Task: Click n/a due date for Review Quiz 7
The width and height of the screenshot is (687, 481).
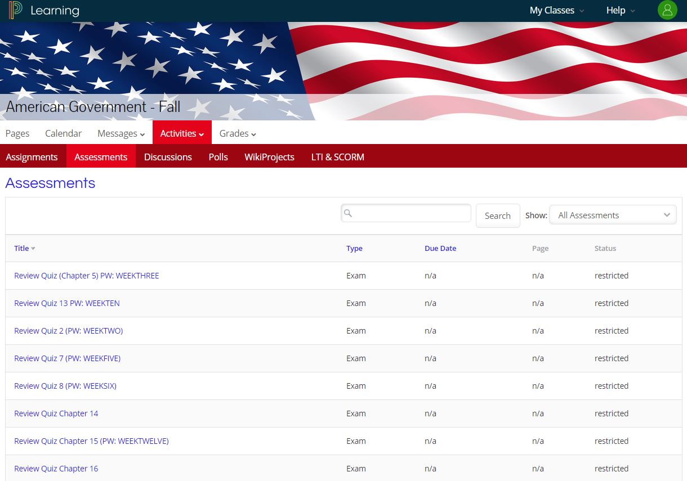Action: tap(430, 358)
